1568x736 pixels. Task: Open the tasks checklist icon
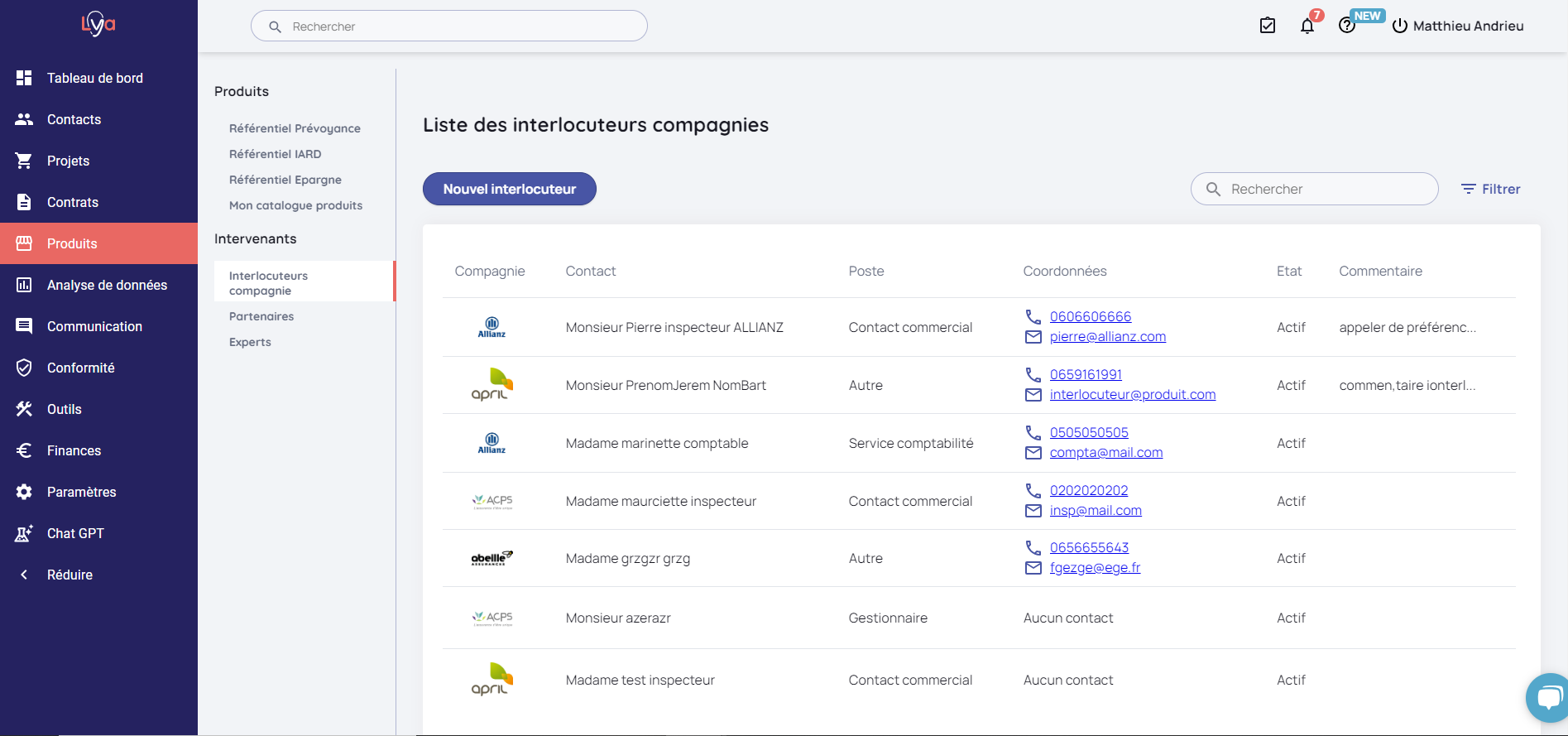(1268, 26)
